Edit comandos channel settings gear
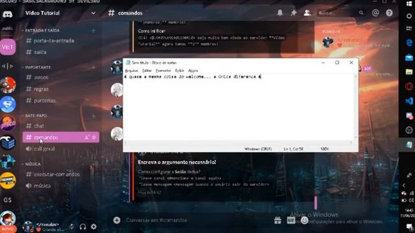The image size is (415, 233). pos(93,137)
